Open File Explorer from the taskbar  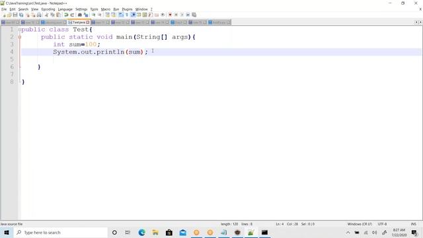click(155, 233)
